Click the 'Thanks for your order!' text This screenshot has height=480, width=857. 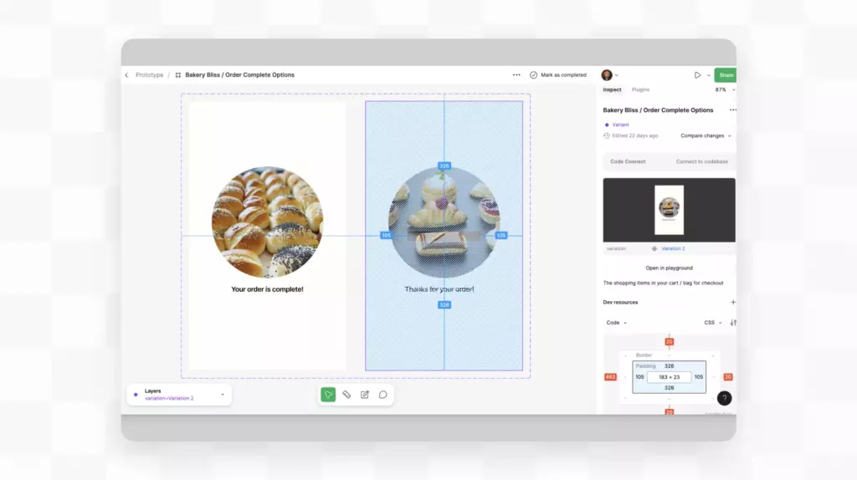(x=439, y=289)
